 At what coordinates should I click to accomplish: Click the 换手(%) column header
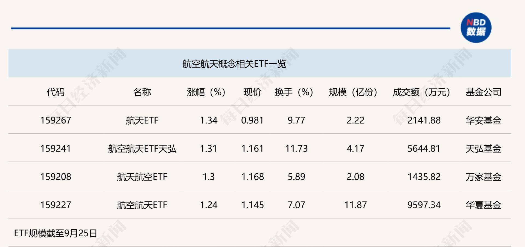(294, 92)
